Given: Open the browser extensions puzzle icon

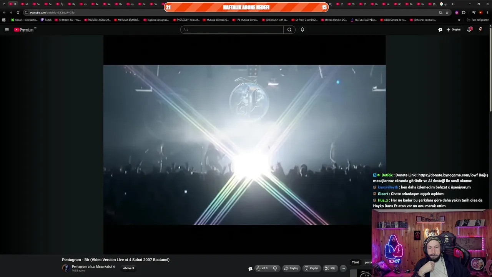Looking at the screenshot, I should [463, 12].
